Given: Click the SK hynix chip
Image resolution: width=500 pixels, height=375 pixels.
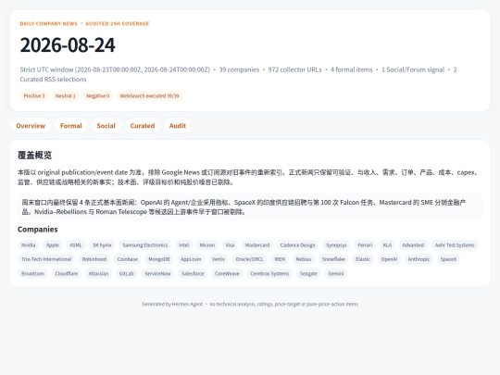Looking at the screenshot, I should coord(102,245).
